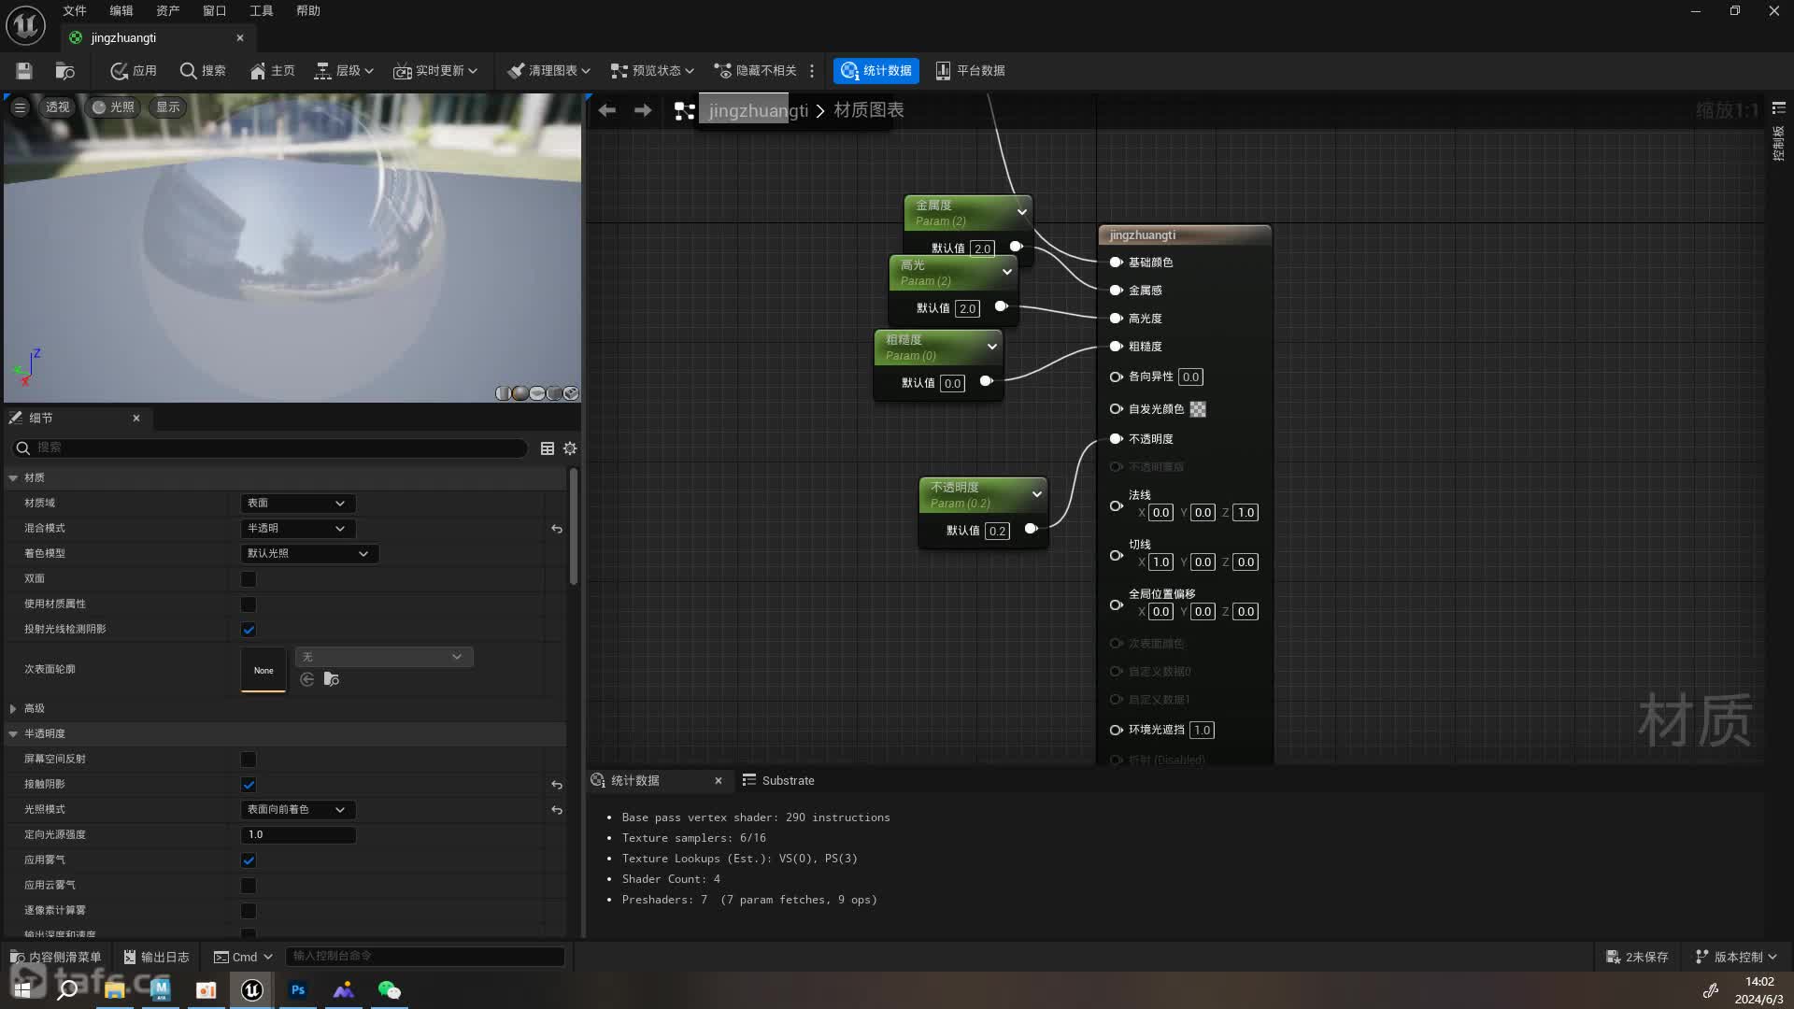
Task: Enable the 应用云雾气 checkbox
Action: click(x=249, y=886)
